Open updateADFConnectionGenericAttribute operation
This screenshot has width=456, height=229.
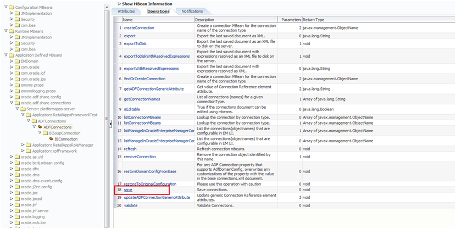[157, 197]
